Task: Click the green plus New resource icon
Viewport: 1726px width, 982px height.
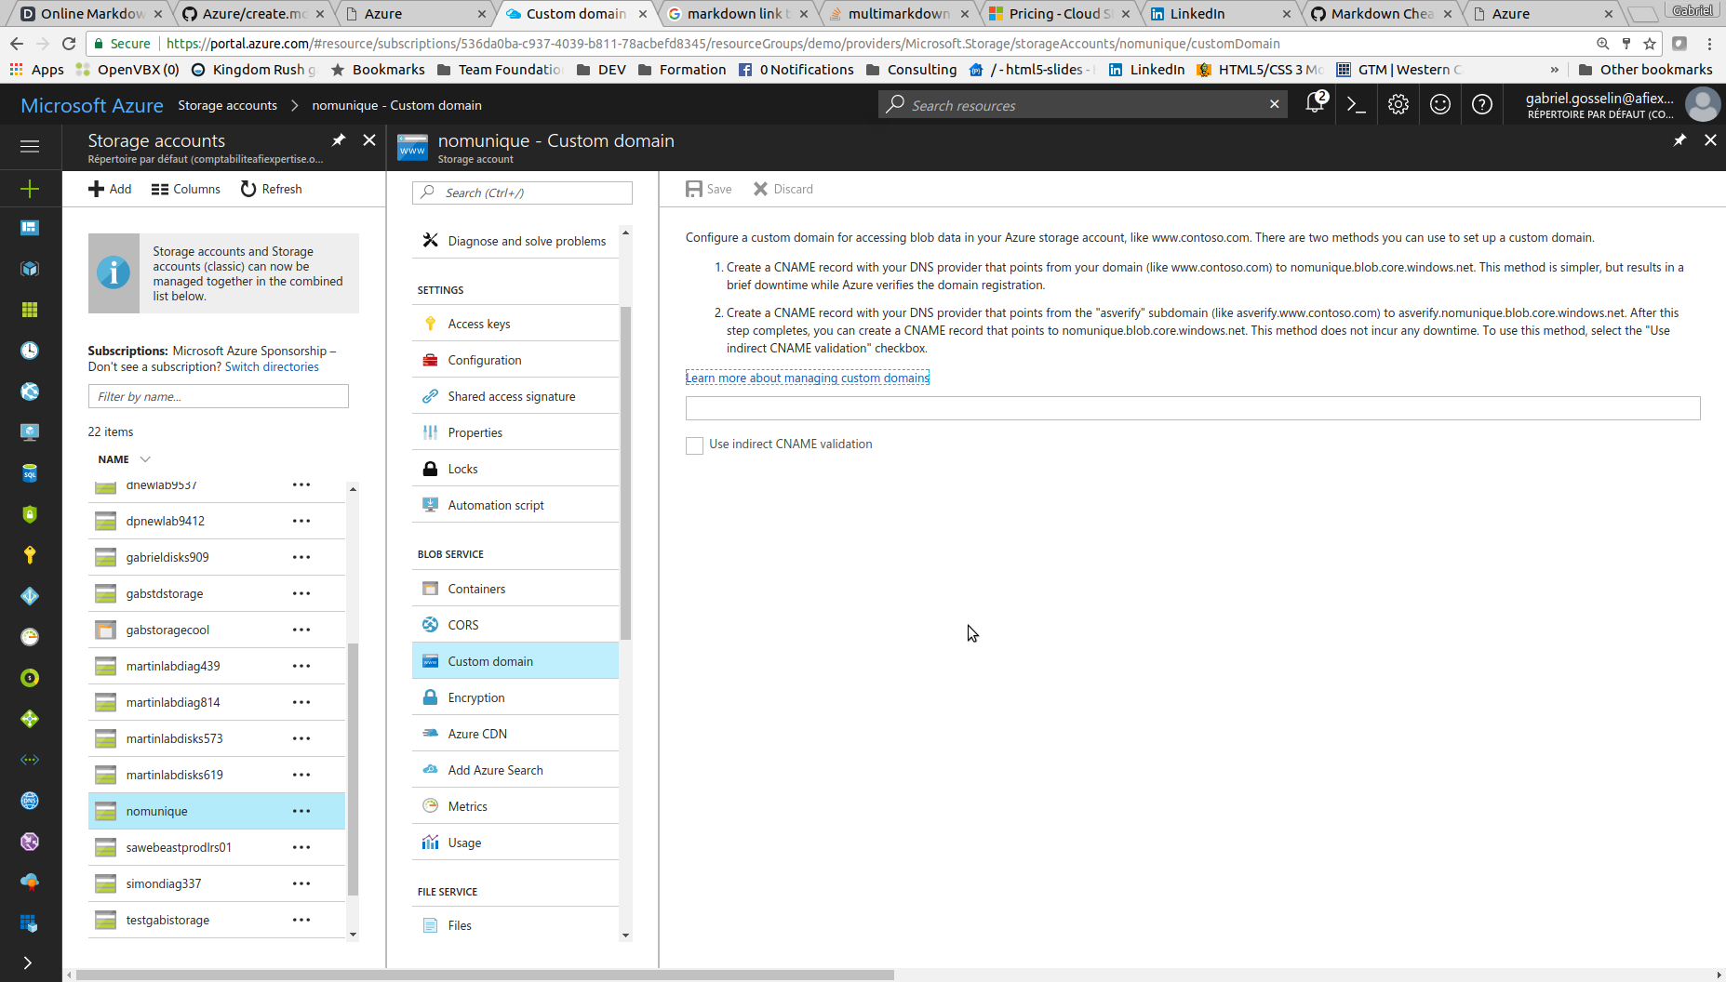Action: coord(30,189)
